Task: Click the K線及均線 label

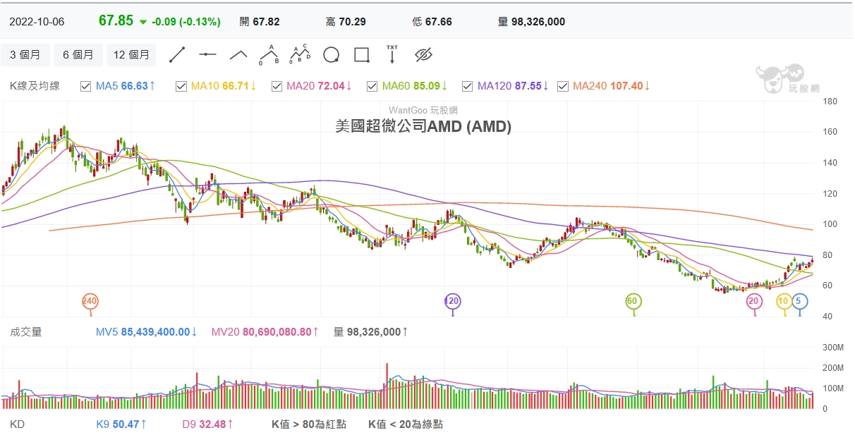Action: 35,86
